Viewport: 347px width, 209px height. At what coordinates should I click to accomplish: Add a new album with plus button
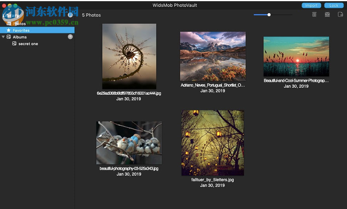point(70,37)
